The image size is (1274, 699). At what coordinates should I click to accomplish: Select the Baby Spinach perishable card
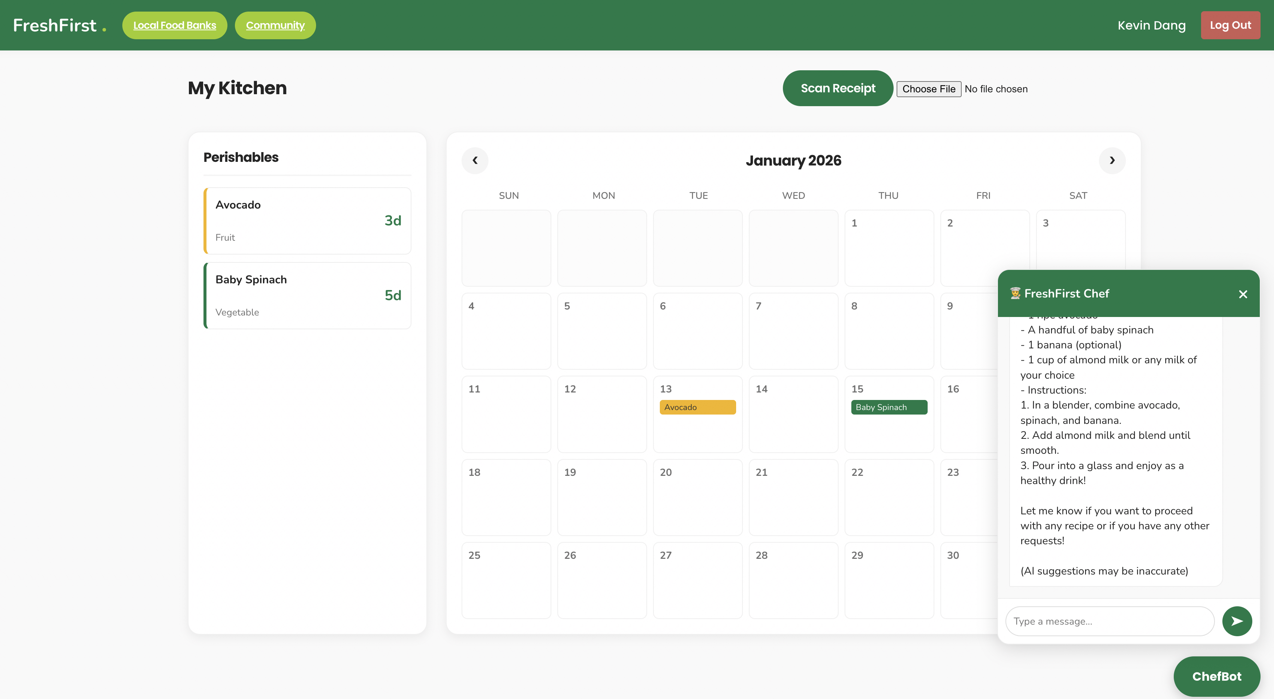point(307,295)
